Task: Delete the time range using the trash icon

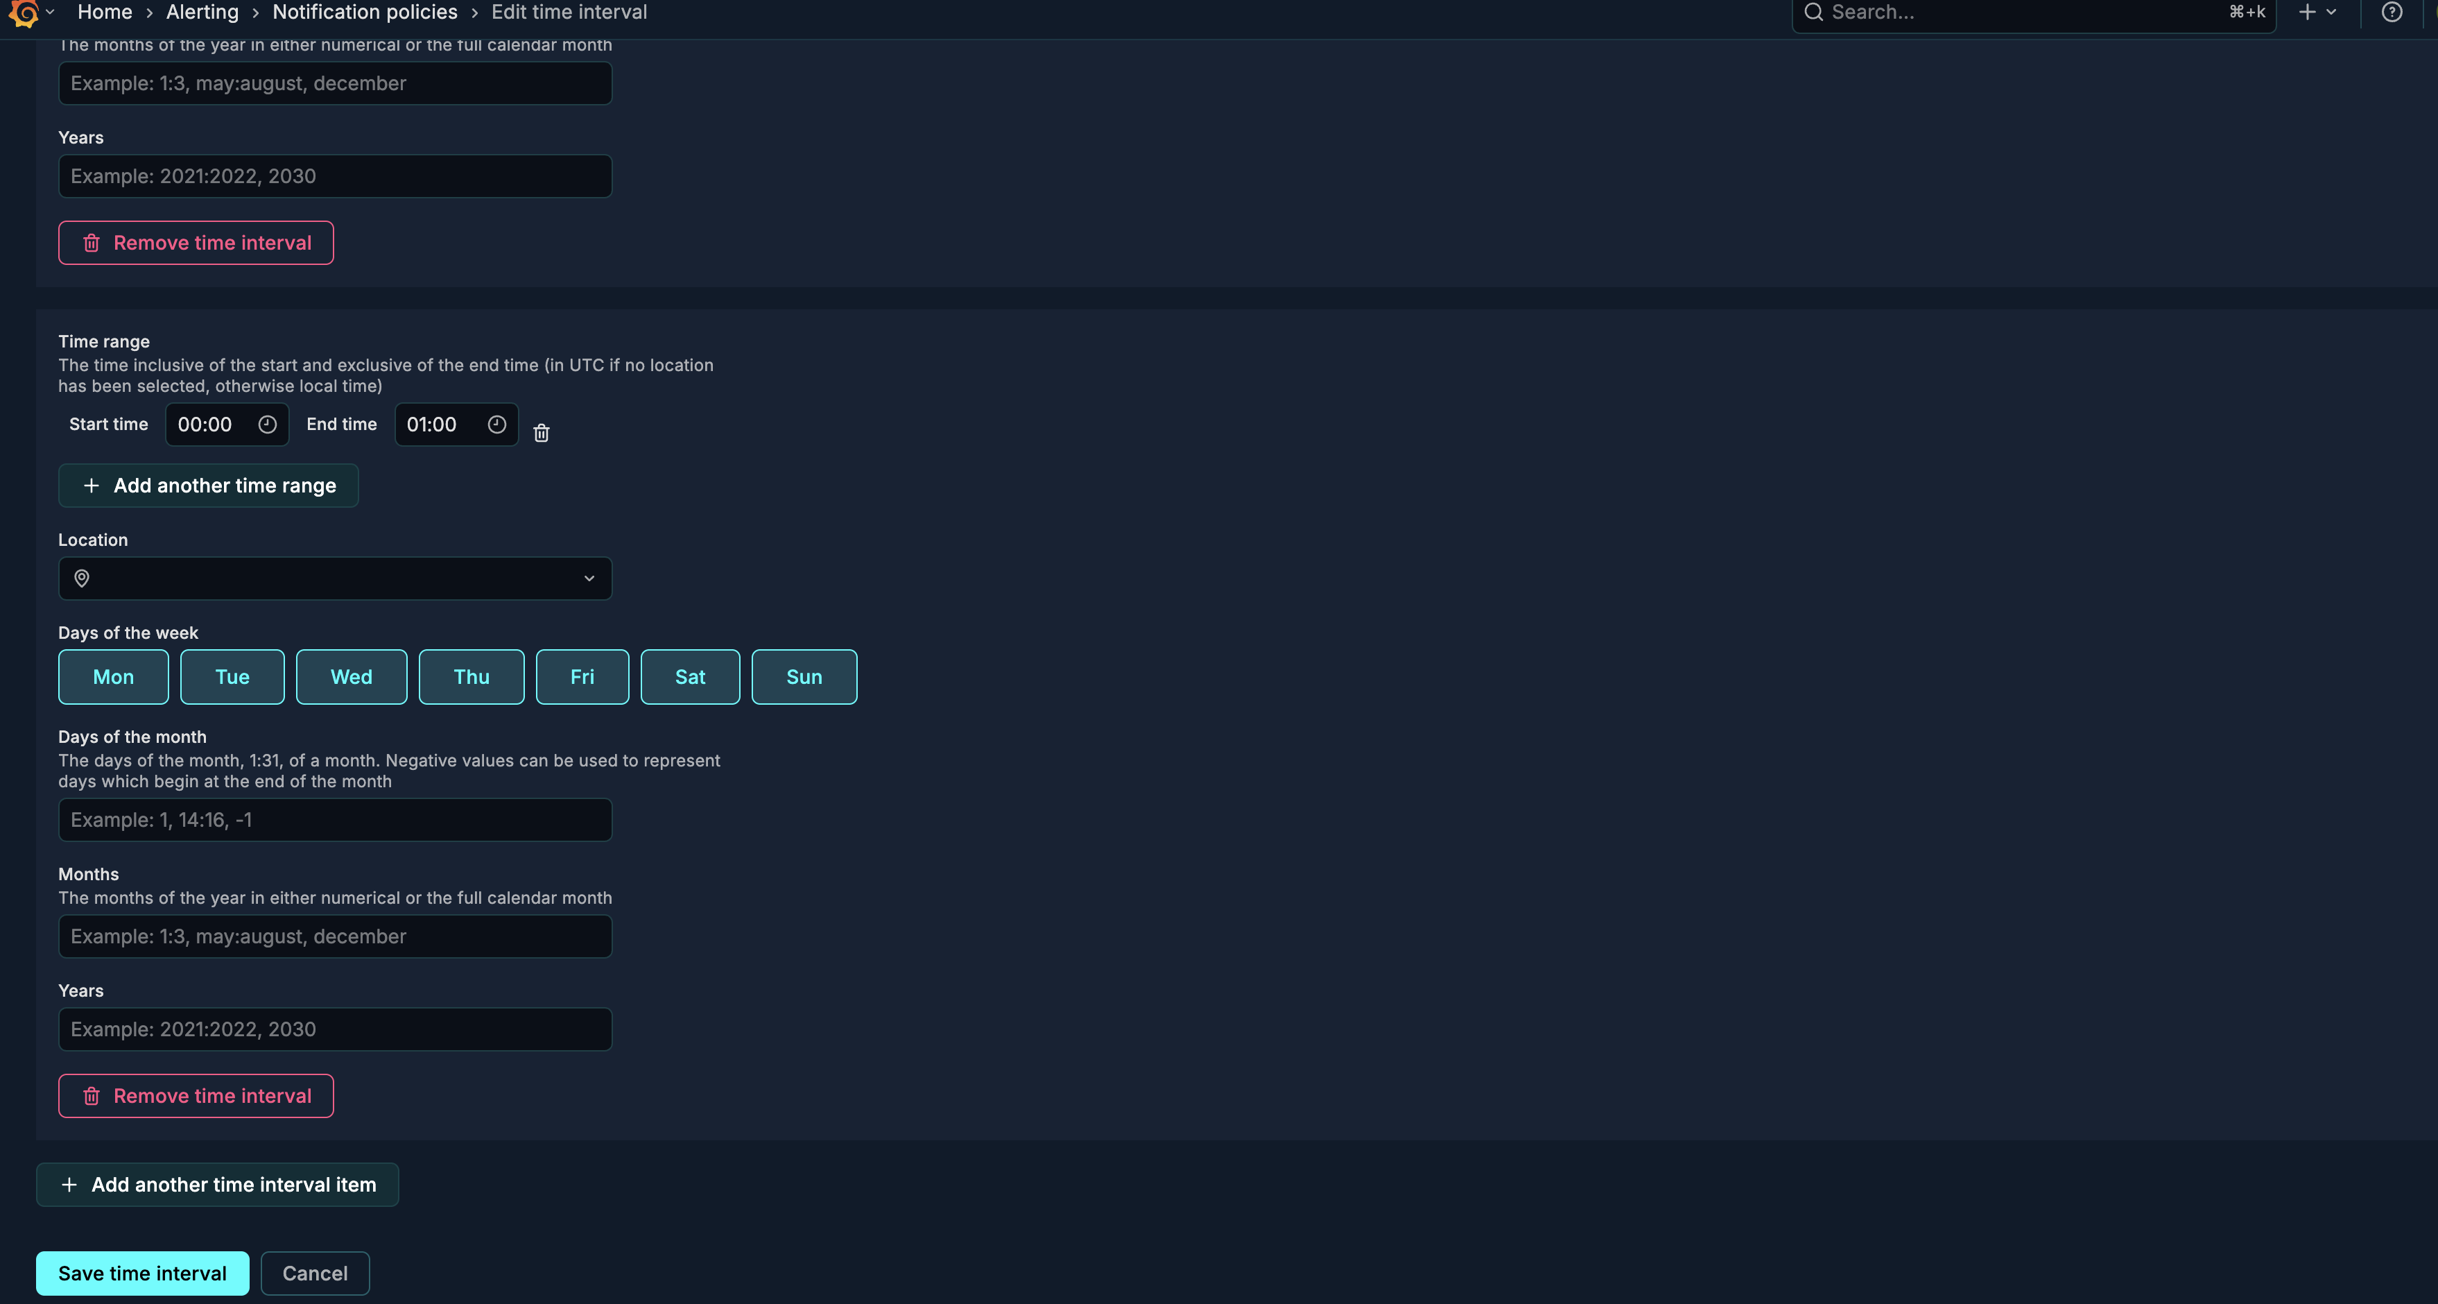Action: pyautogui.click(x=542, y=433)
